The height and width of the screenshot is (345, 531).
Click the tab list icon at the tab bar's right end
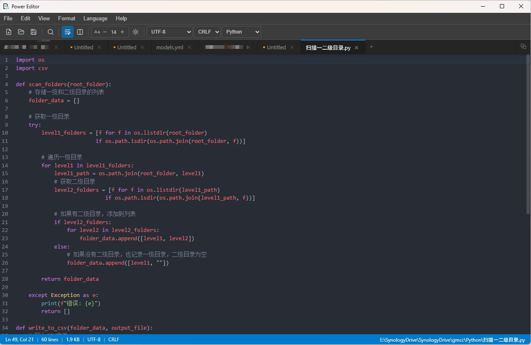(523, 46)
